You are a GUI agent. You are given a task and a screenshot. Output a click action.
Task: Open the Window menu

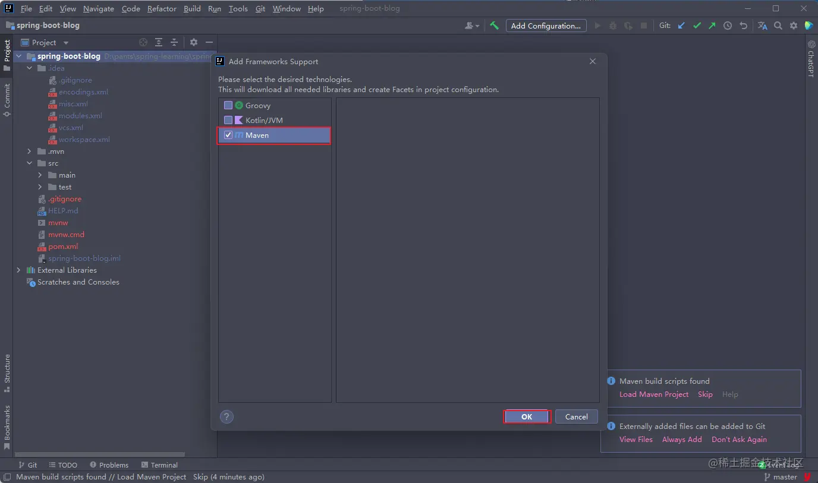[x=287, y=8]
